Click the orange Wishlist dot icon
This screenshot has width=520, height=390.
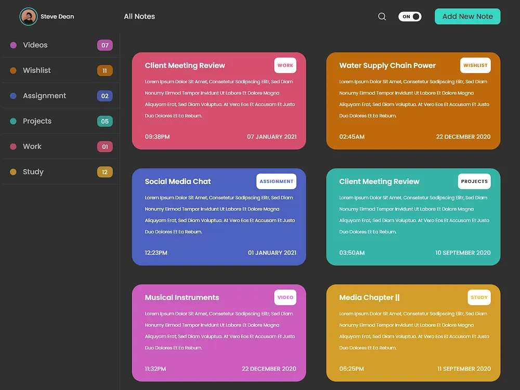pos(13,70)
